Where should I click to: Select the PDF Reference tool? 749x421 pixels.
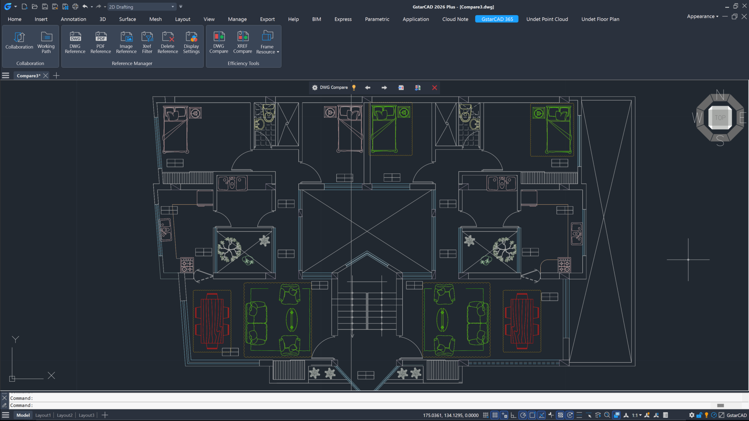(x=101, y=42)
